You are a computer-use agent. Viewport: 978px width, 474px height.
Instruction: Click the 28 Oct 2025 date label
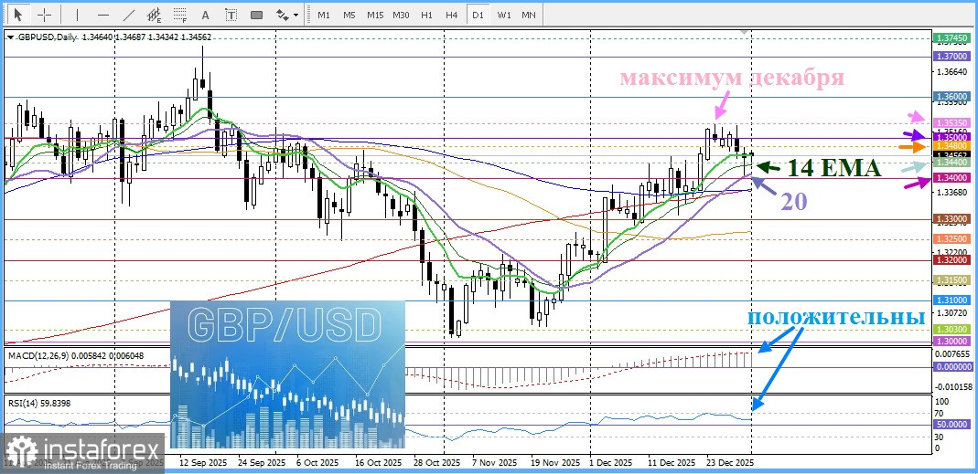click(x=436, y=463)
